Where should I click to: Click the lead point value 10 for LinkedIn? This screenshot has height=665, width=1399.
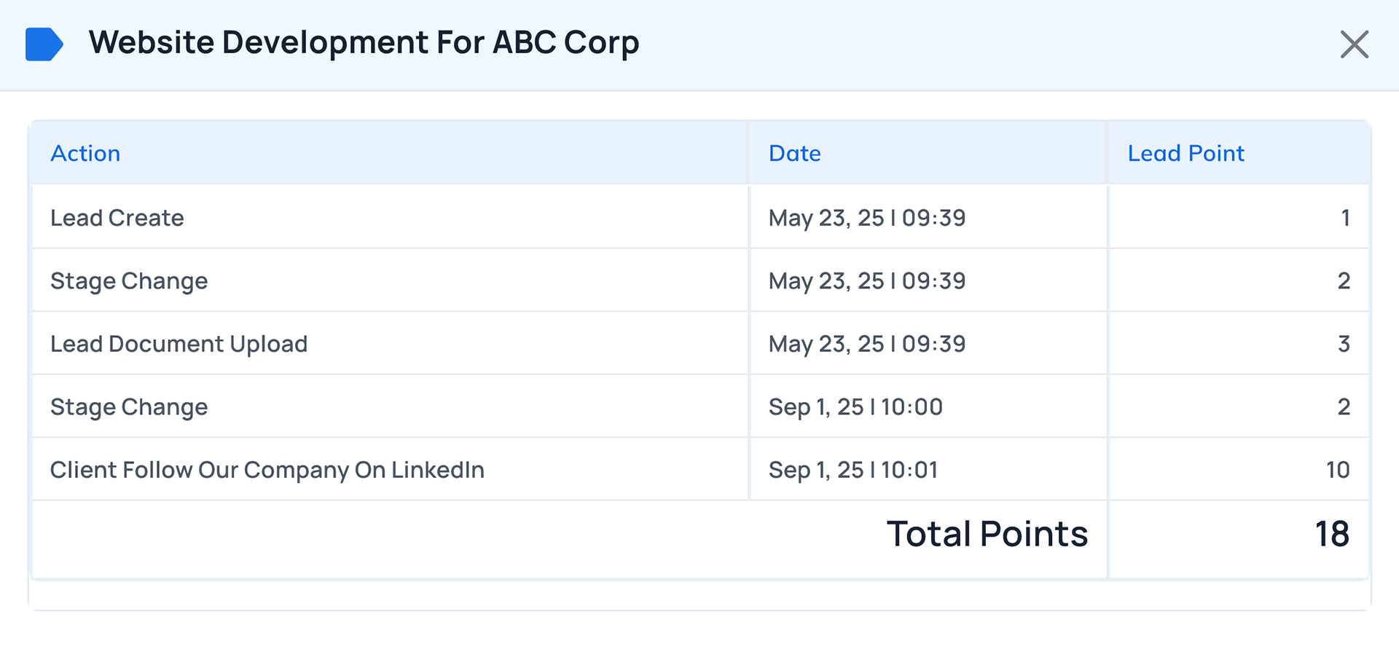click(1337, 470)
